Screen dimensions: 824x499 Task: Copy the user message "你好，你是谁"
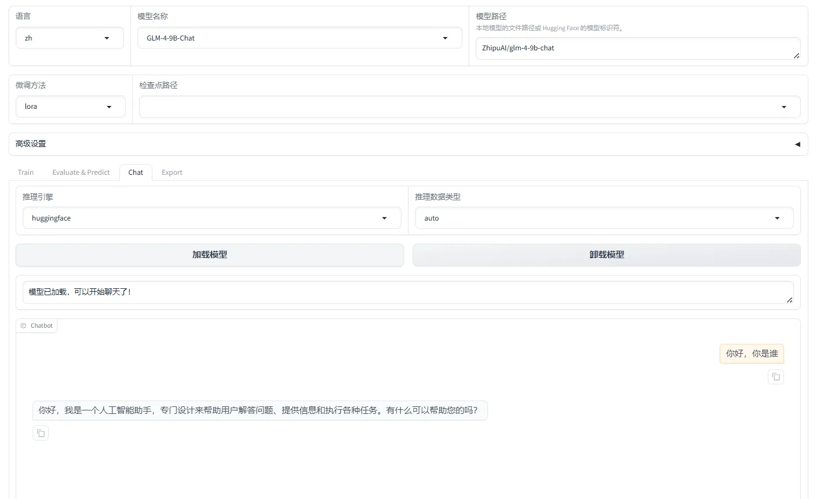(x=775, y=377)
